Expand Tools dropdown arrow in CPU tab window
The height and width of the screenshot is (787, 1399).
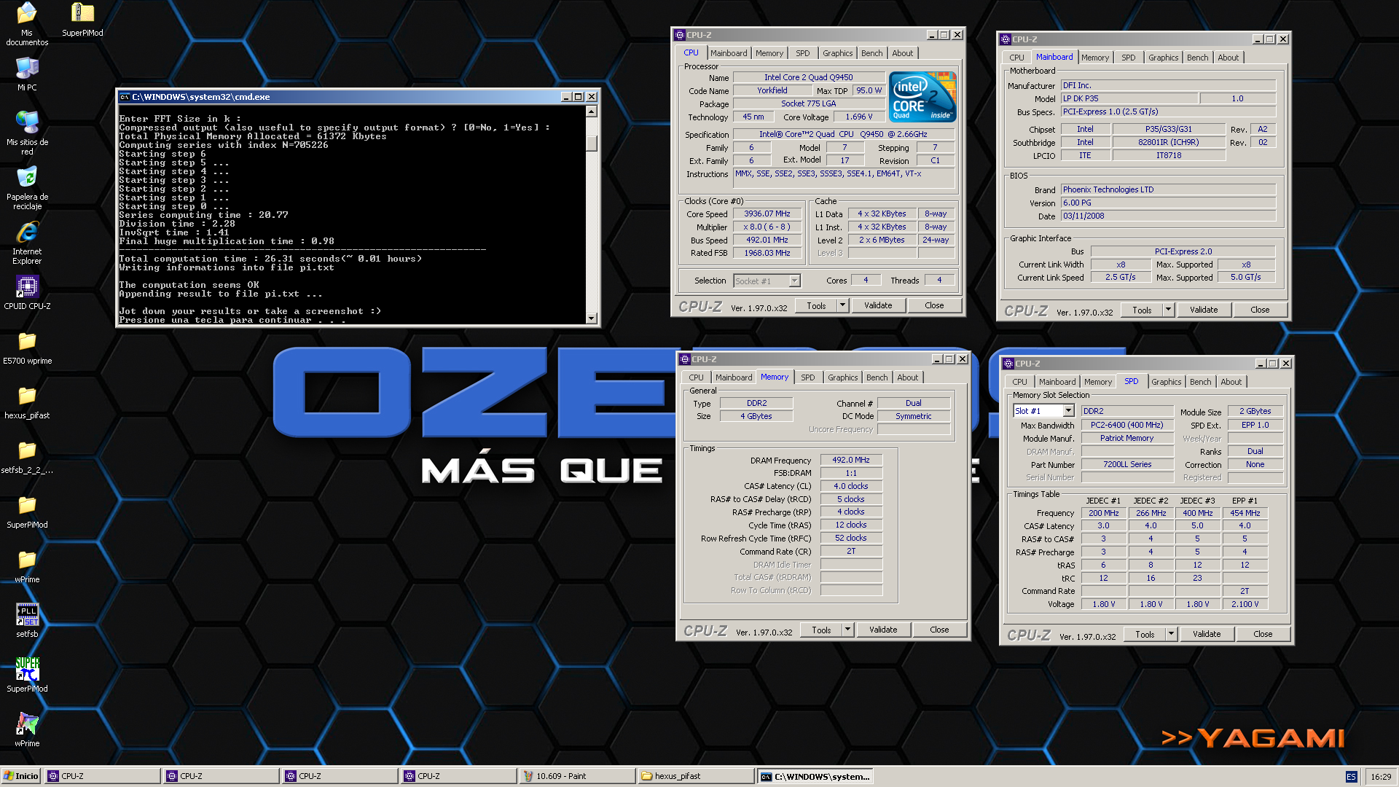click(x=843, y=306)
